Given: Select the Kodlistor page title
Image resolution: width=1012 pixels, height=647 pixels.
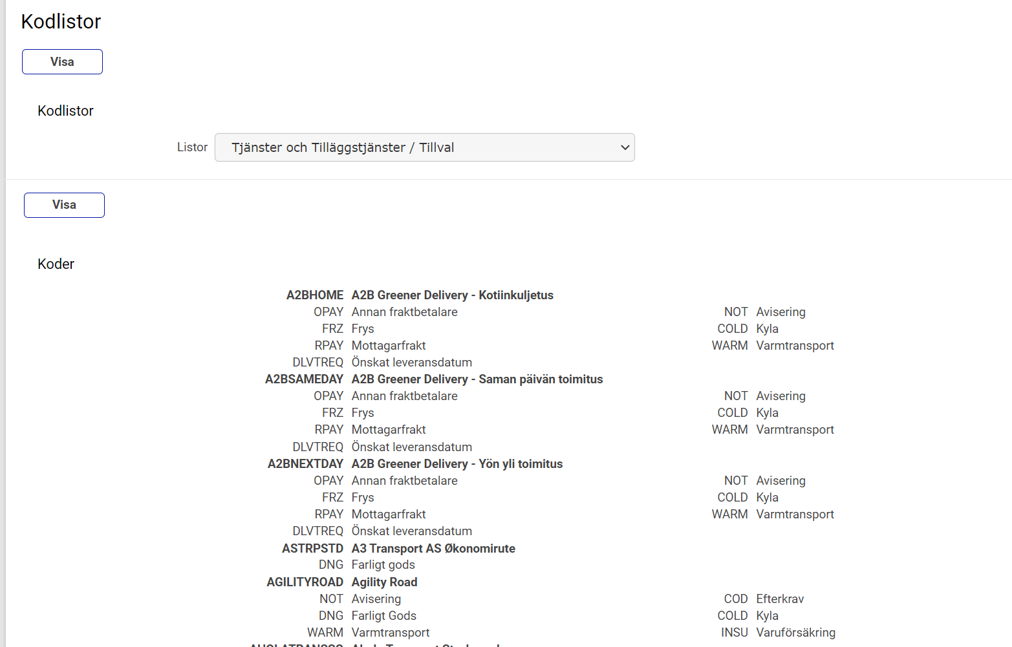Looking at the screenshot, I should tap(61, 21).
